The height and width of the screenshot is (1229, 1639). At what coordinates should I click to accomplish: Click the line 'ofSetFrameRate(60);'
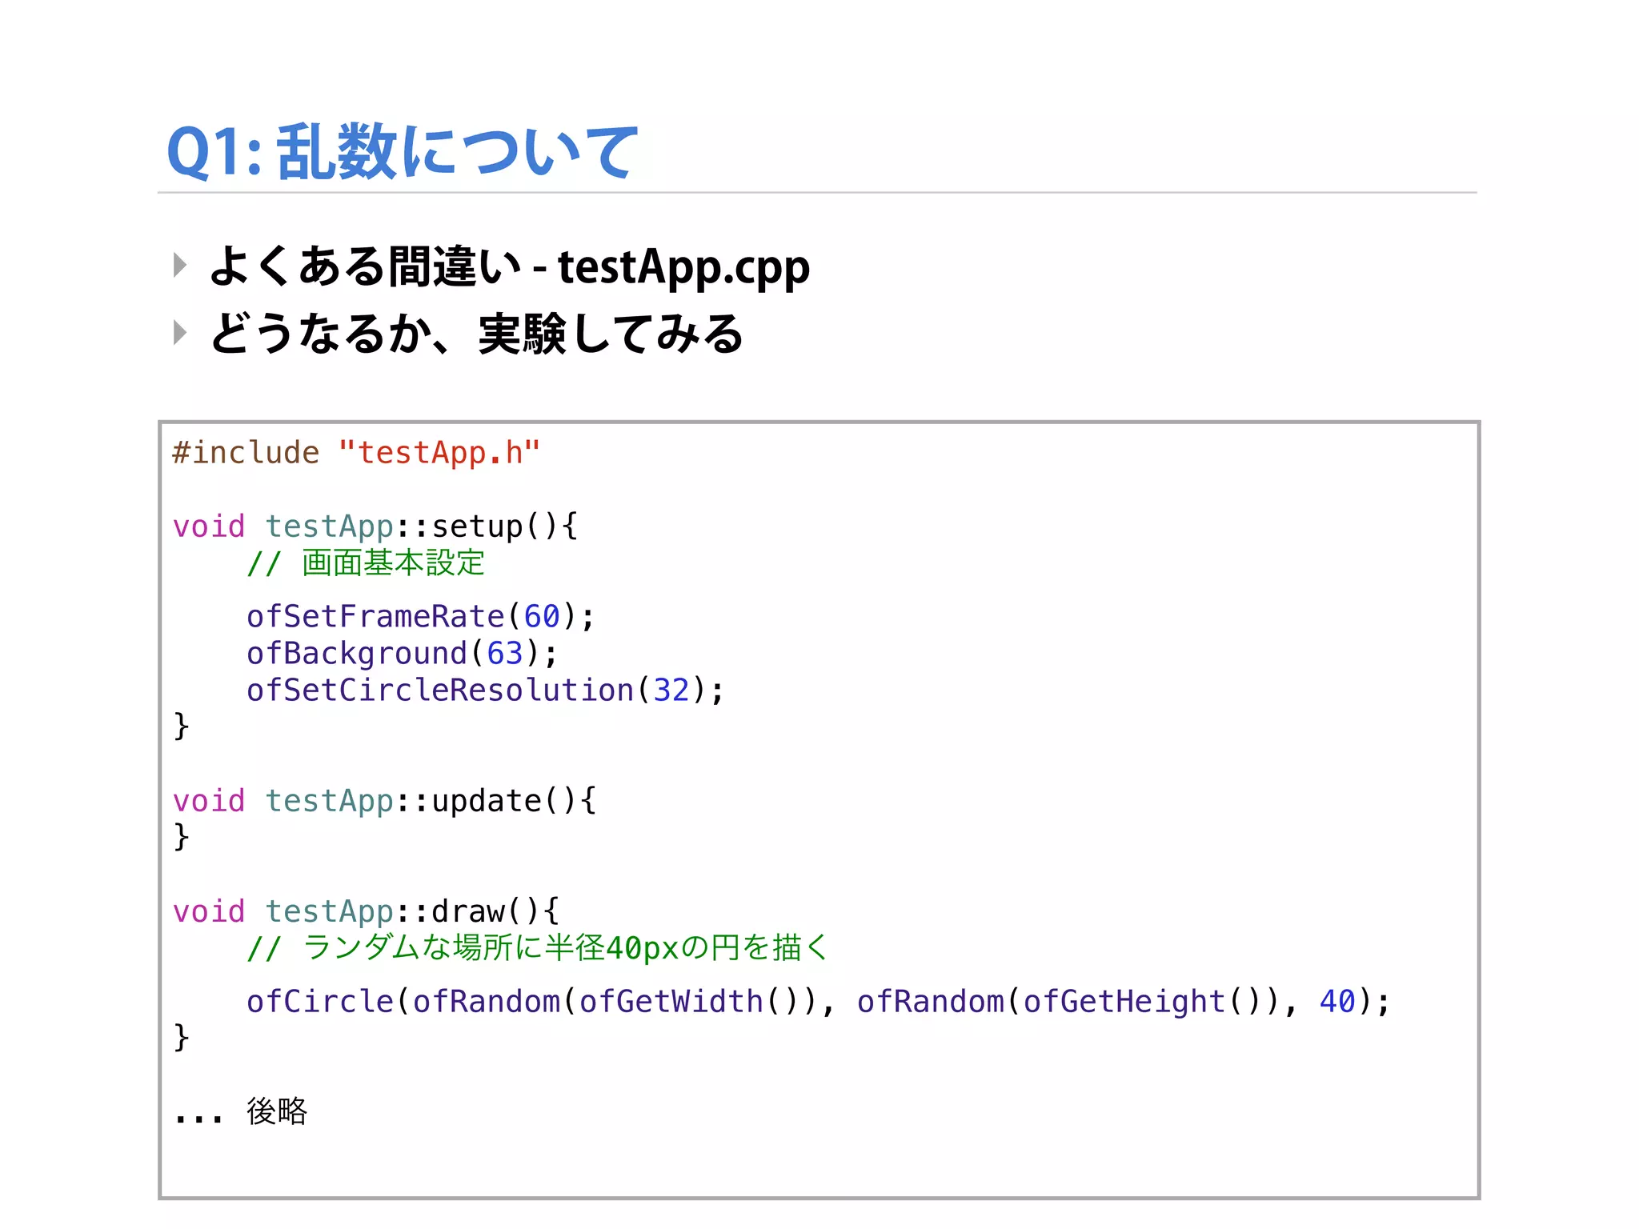tap(421, 616)
